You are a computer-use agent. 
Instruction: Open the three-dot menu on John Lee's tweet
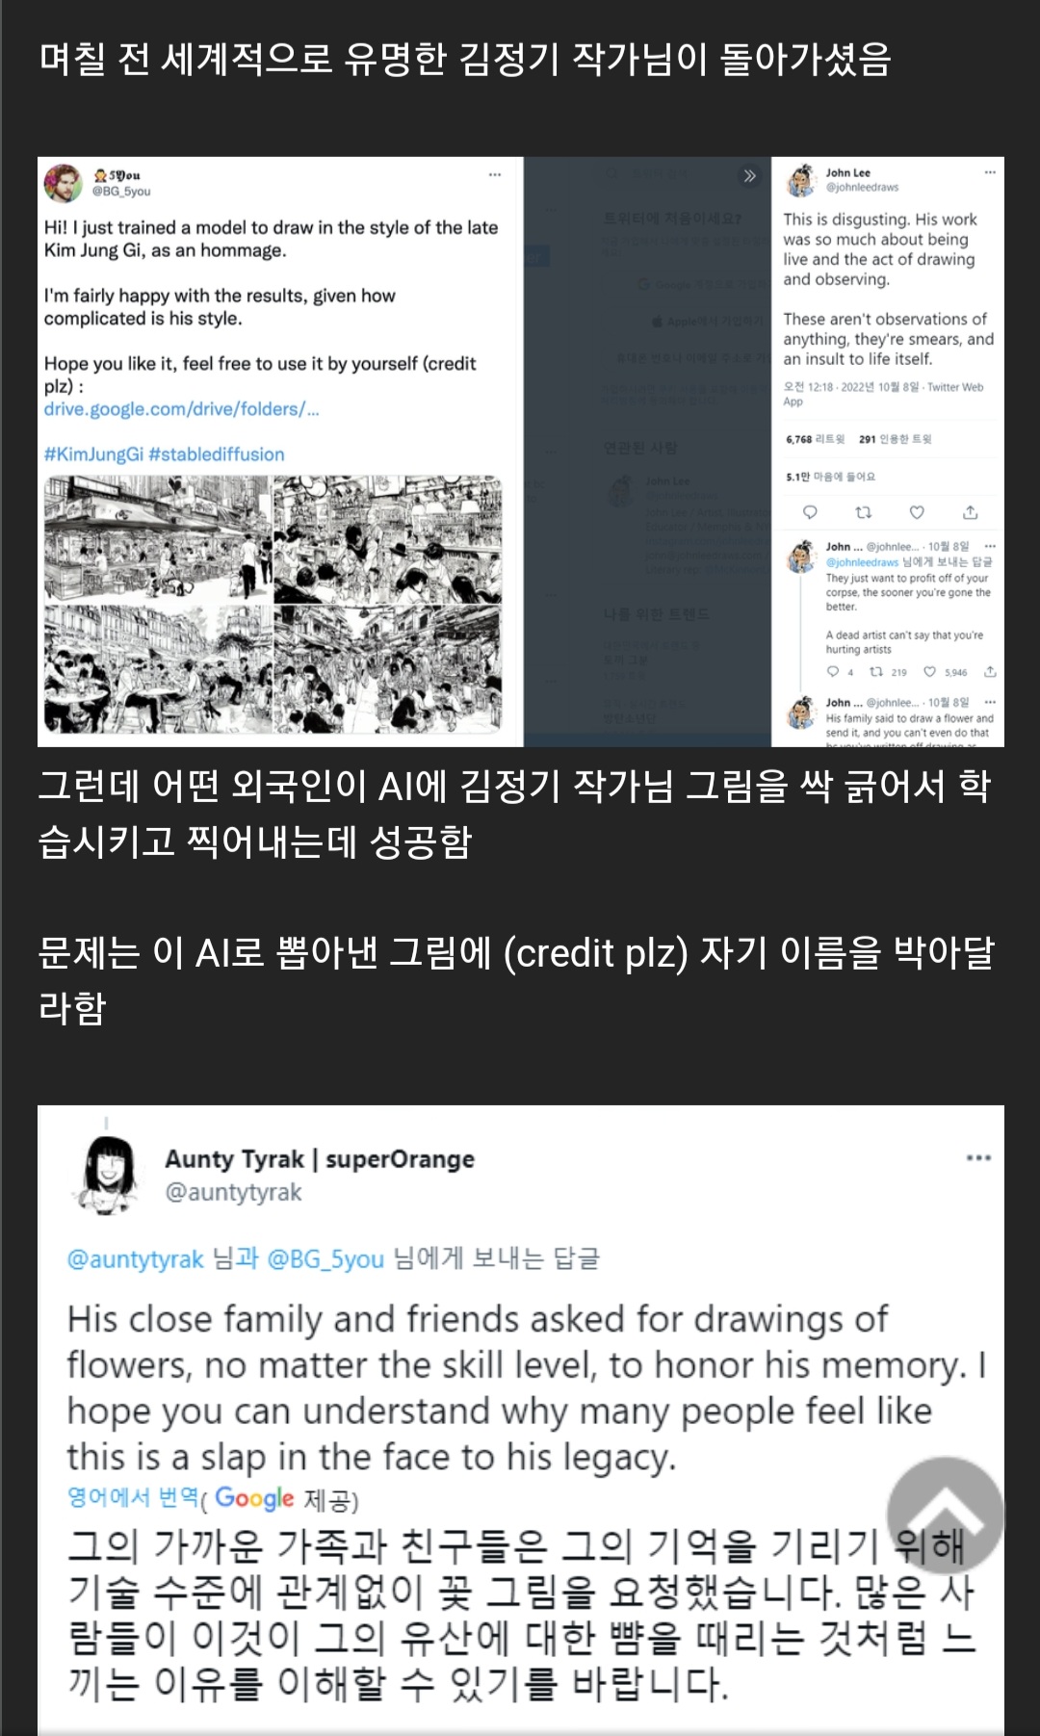(990, 172)
